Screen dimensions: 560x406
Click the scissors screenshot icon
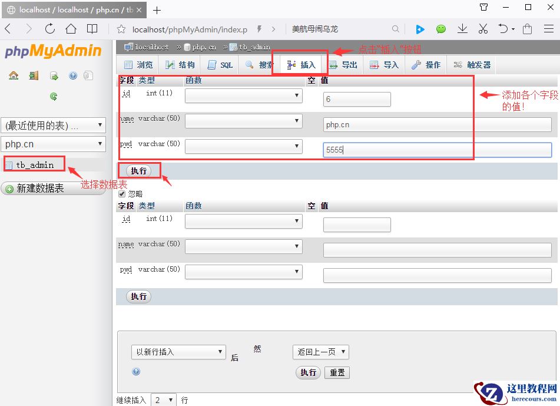483,29
